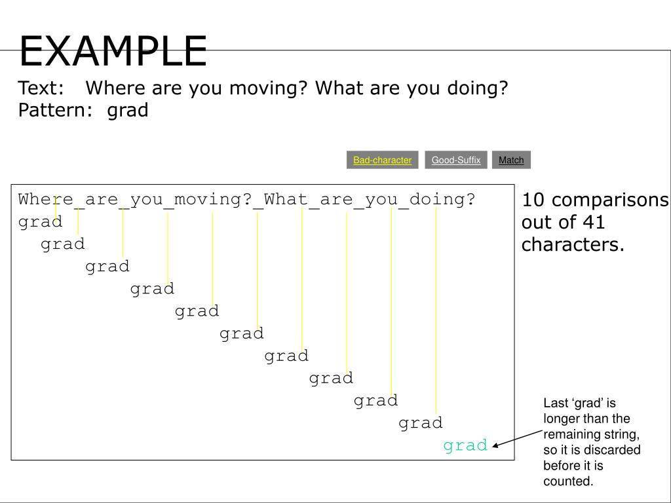Click the EXAMPLE slide title
The image size is (671, 503).
(113, 51)
